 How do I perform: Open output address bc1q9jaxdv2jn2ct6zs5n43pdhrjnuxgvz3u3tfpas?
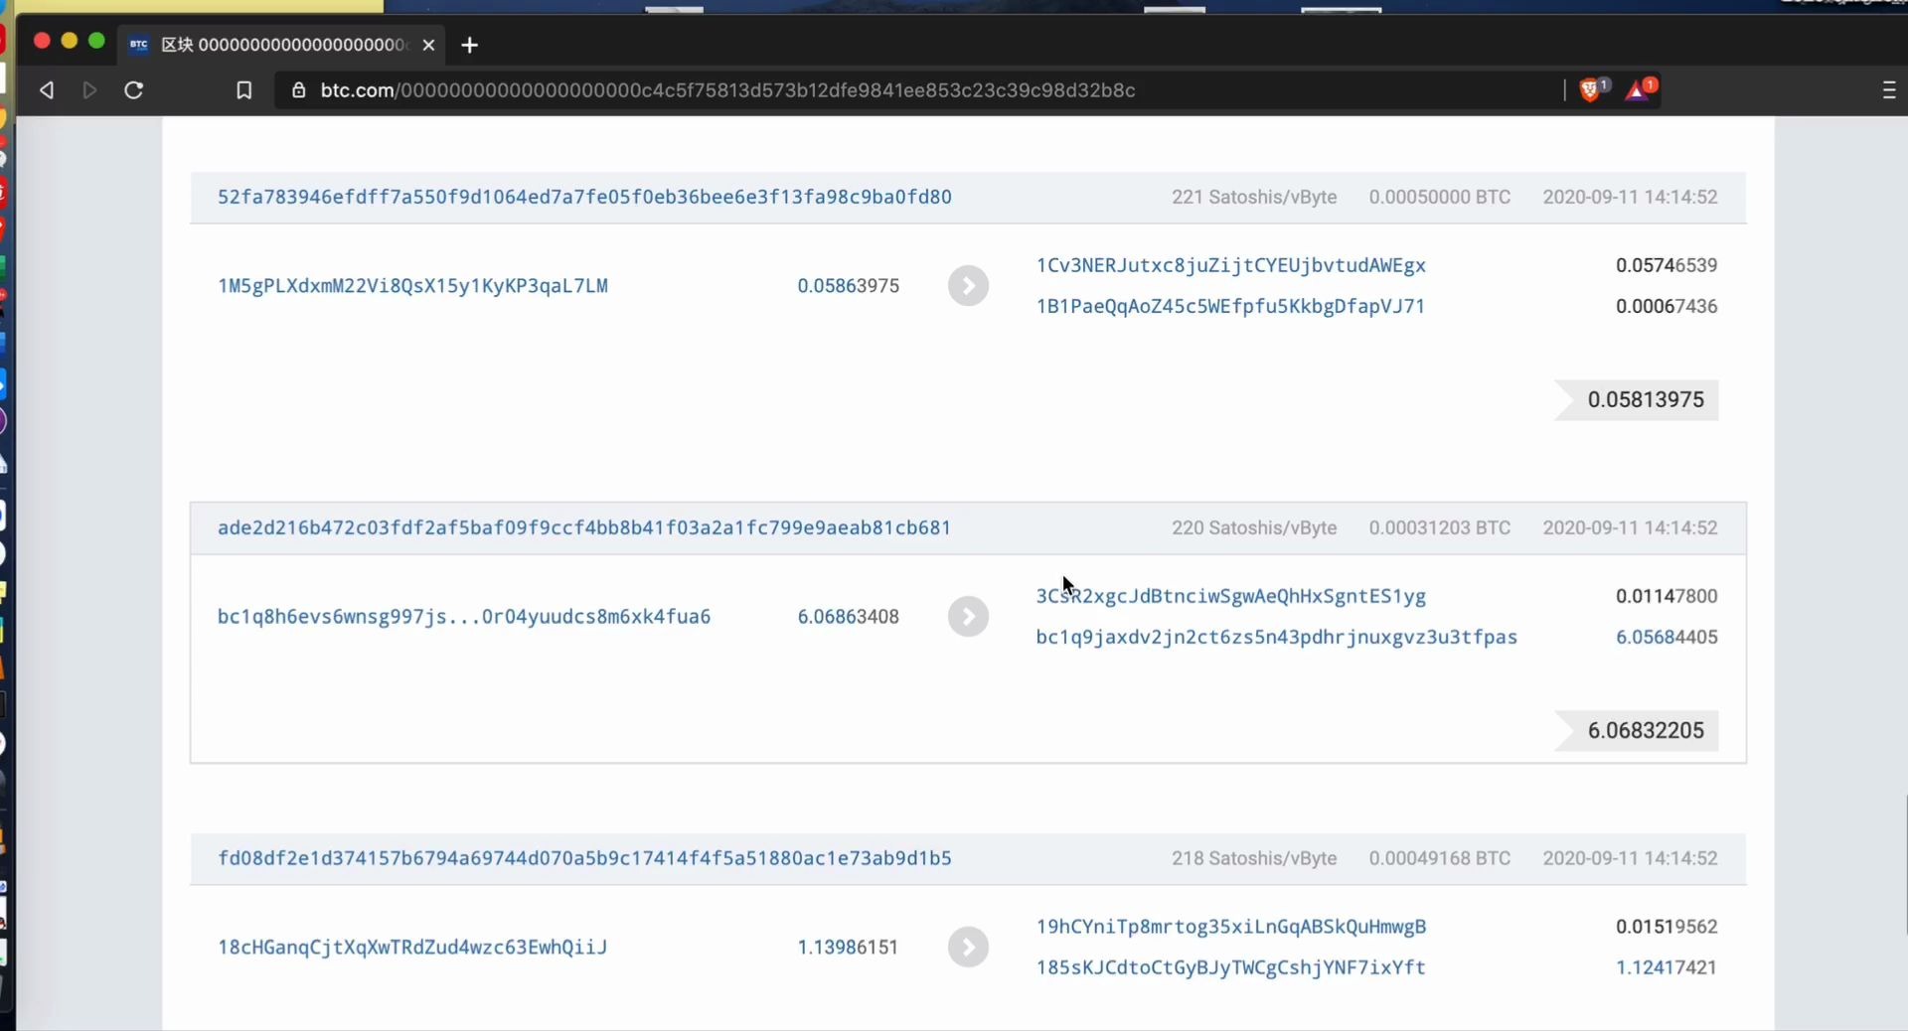click(x=1277, y=637)
